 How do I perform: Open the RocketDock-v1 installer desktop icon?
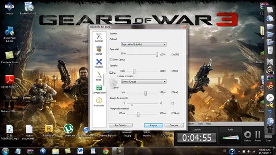point(29,8)
